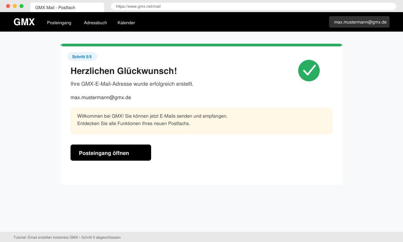Click the browser address bar URL

click(x=254, y=6)
